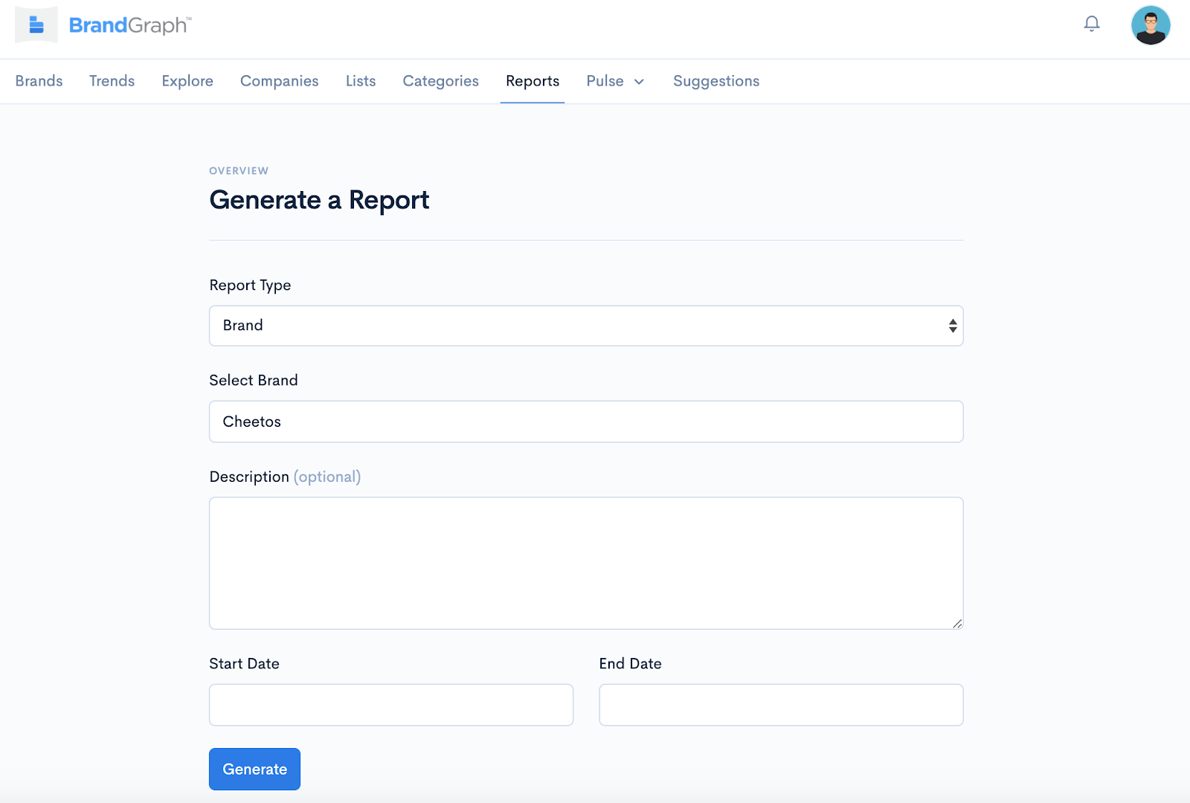Click the Select Brand label

[x=254, y=380]
